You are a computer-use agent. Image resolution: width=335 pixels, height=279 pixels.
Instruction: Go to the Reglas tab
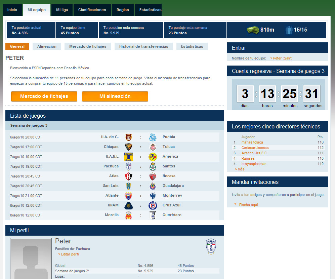123,10
